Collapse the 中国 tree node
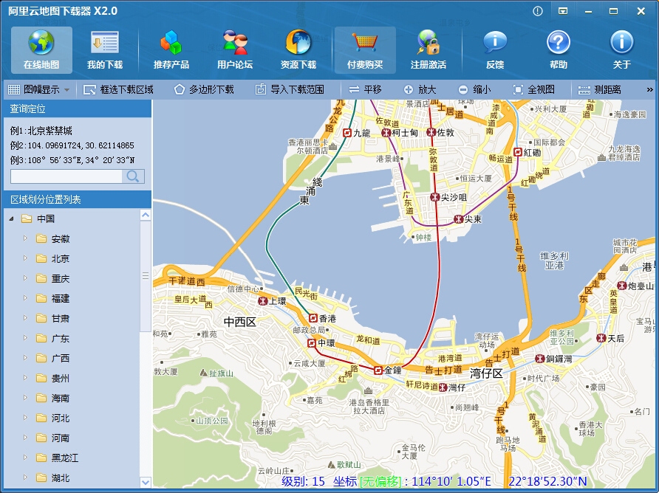Viewport: 659px width, 493px height. [12, 219]
